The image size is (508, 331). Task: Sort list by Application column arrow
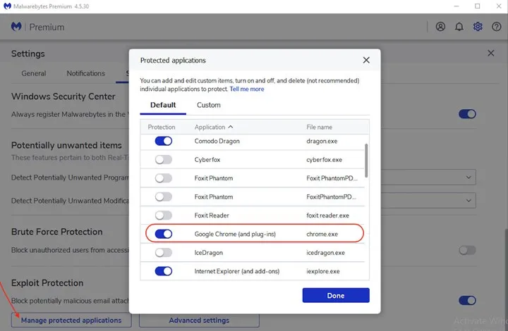tap(231, 127)
